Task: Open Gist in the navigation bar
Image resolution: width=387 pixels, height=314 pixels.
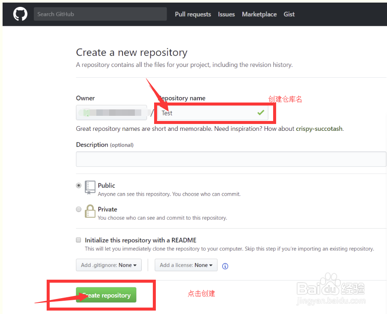Action: click(x=289, y=14)
